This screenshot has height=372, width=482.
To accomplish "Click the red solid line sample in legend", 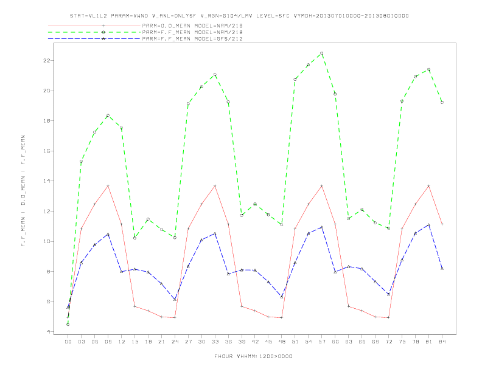I will 94,26.
